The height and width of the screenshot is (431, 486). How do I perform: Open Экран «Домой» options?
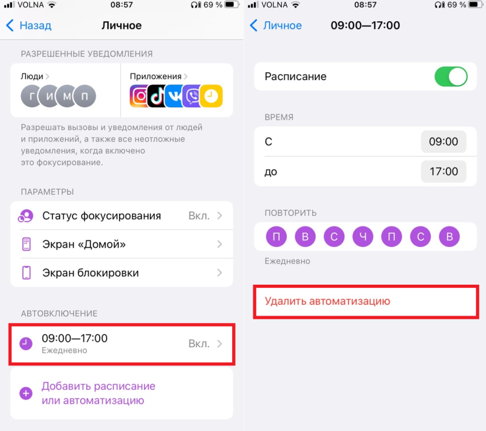[x=122, y=244]
